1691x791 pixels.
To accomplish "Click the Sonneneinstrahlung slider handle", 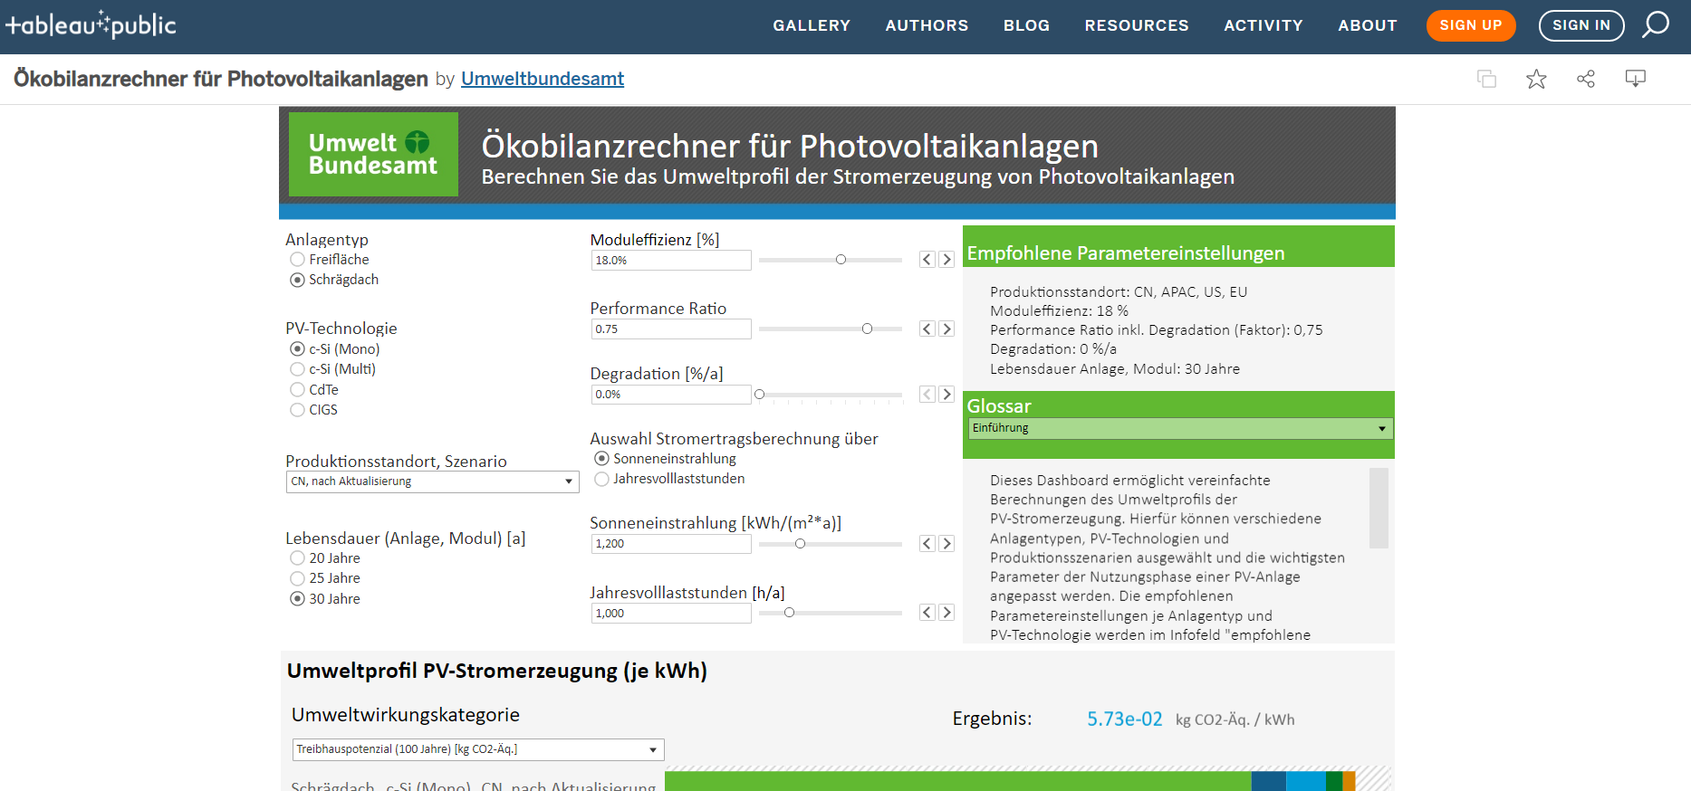I will point(800,544).
